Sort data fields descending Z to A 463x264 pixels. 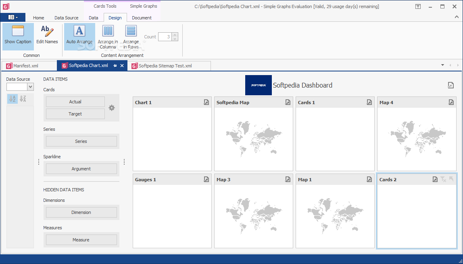[x=23, y=99]
